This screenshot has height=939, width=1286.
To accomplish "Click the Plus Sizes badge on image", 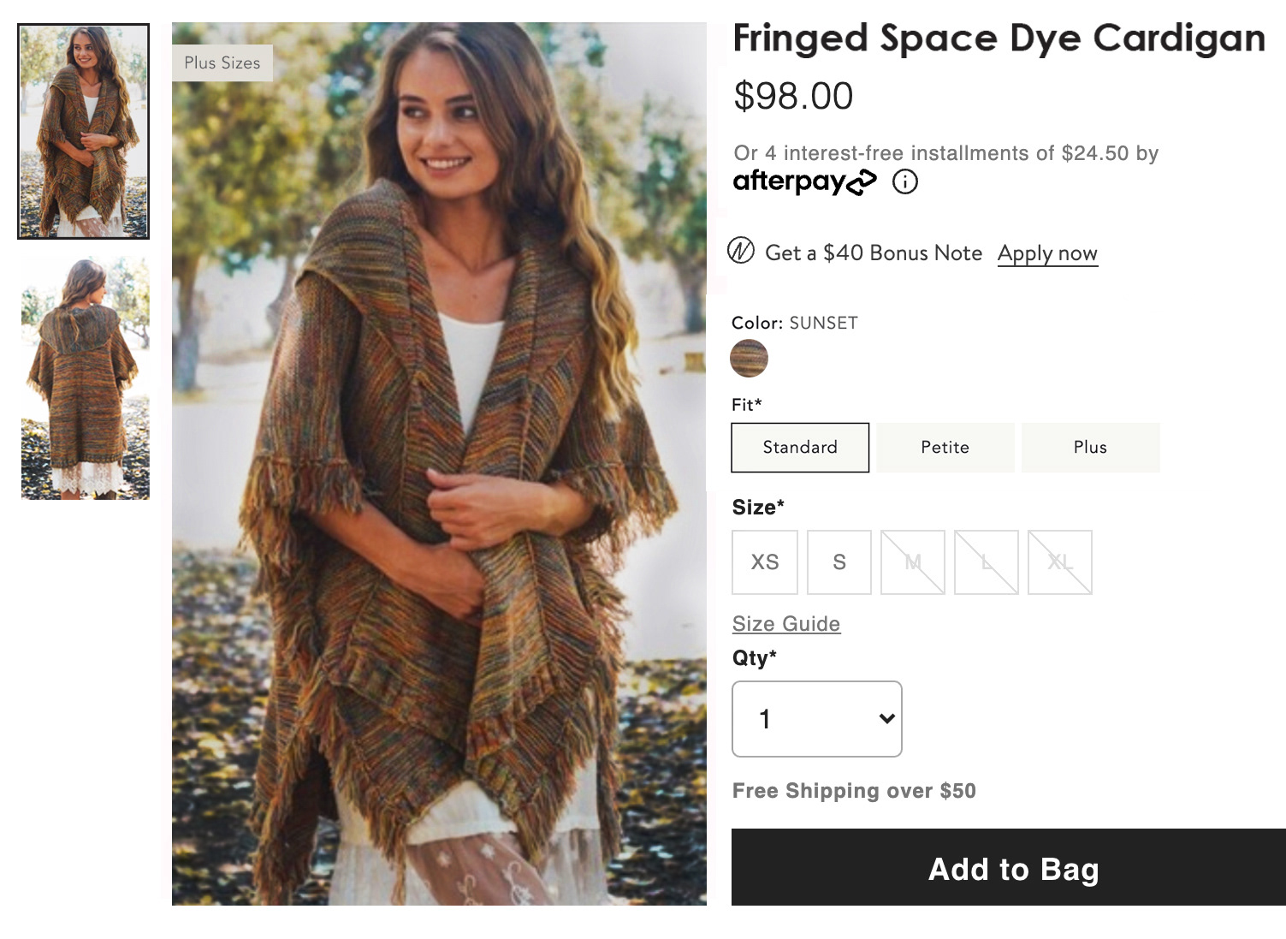I will click(222, 63).
